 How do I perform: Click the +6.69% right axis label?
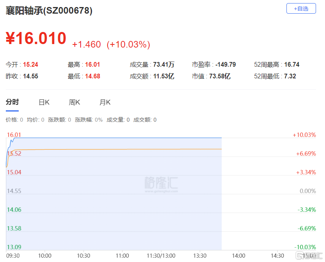(x=306, y=154)
